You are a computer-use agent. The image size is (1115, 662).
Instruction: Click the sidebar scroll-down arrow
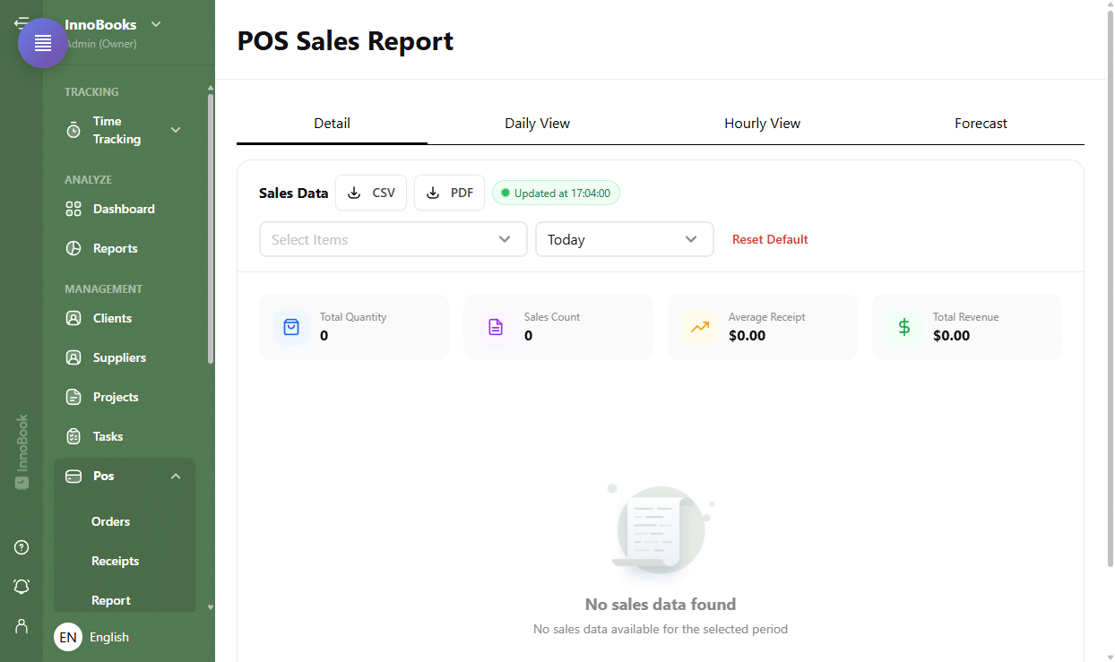211,606
